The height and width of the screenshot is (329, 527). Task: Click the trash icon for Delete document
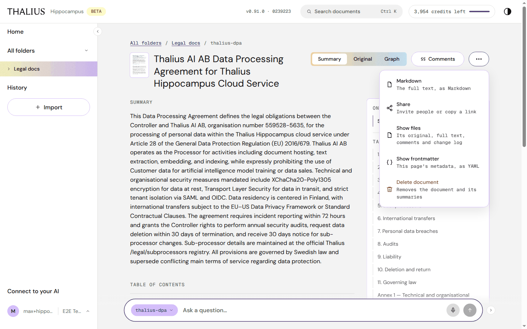tap(389, 189)
